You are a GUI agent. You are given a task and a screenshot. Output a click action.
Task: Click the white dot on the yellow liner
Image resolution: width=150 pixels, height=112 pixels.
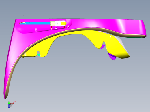coord(110,37)
